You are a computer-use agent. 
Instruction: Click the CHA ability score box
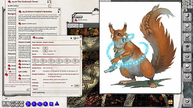(x=75, y=61)
